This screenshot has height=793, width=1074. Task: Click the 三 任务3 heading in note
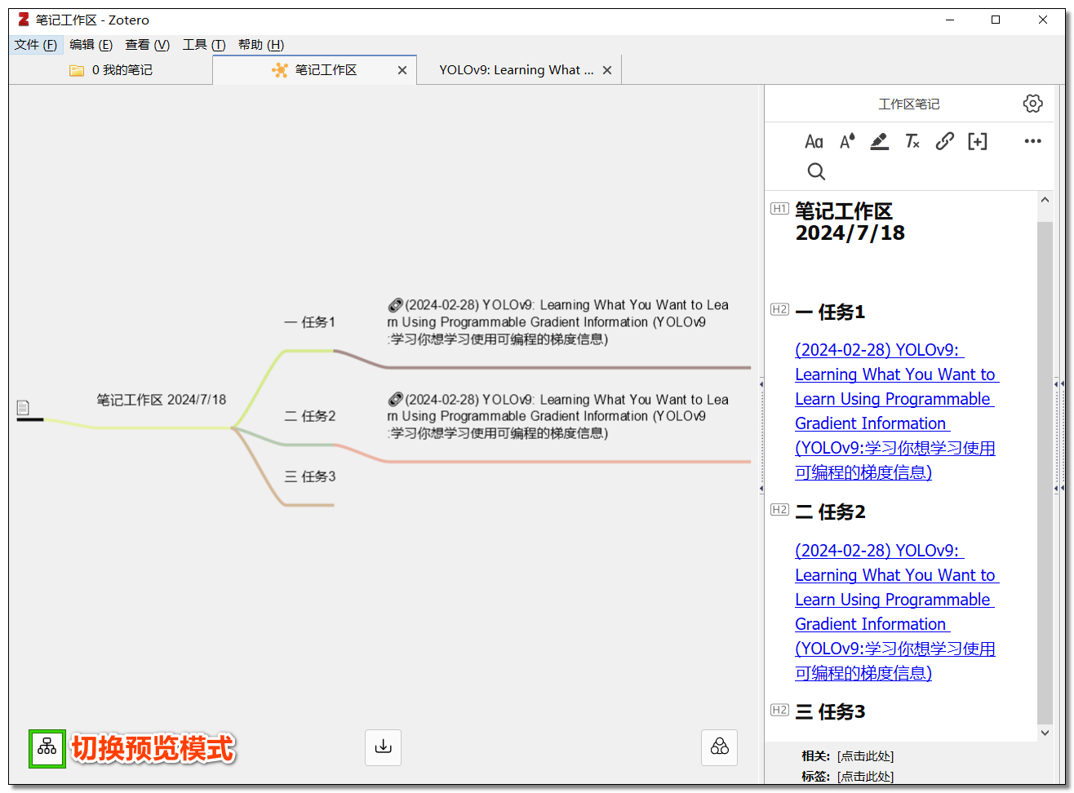tap(830, 711)
